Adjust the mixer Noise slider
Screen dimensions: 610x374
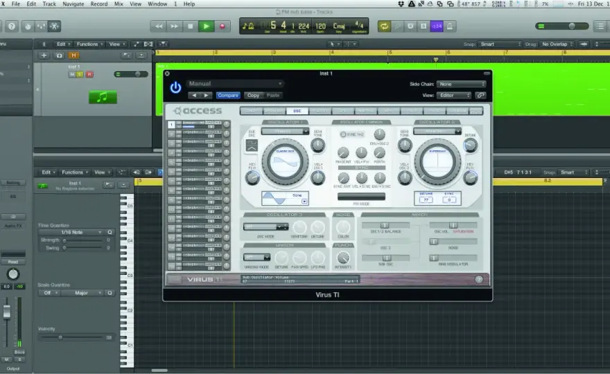tap(453, 242)
